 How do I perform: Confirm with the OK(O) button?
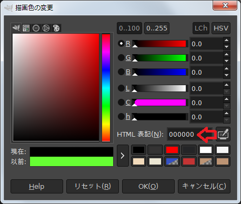click(x=148, y=186)
